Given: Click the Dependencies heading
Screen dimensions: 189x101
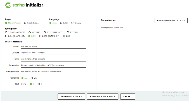Looking at the screenshot, I should [108, 20].
